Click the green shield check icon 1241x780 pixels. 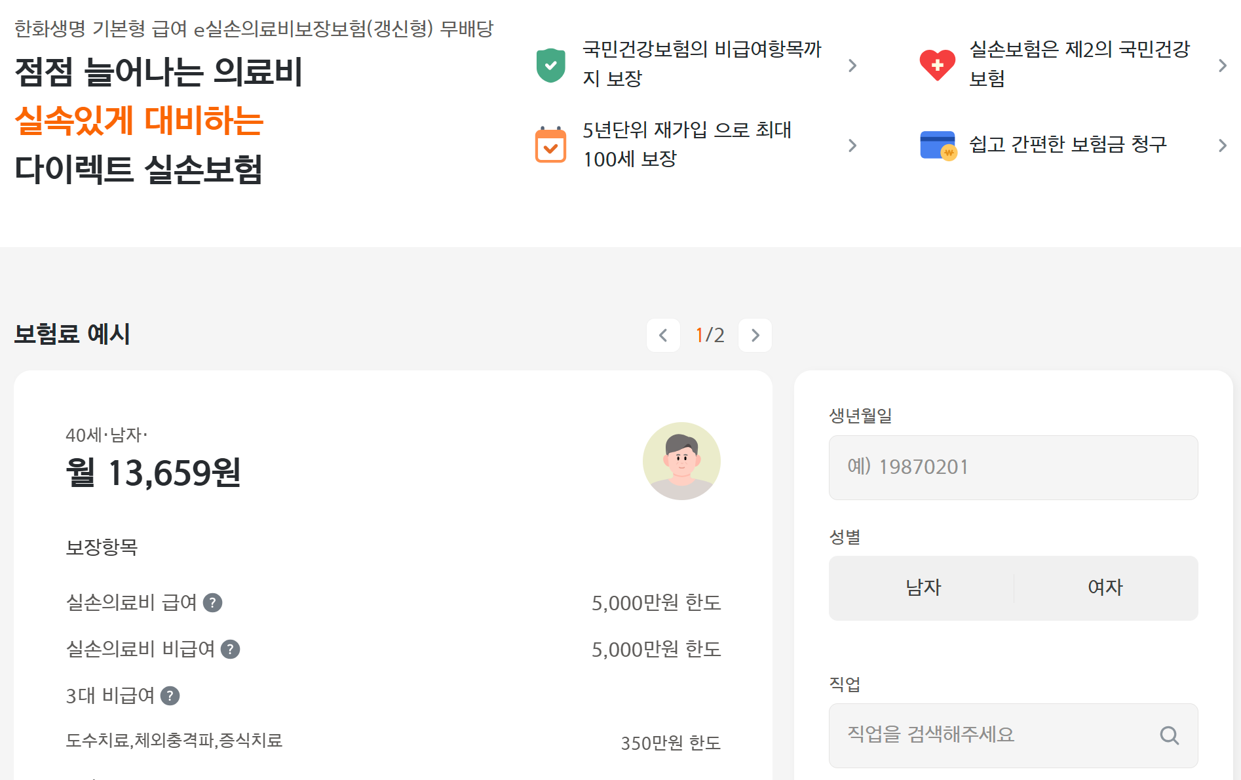[550, 65]
